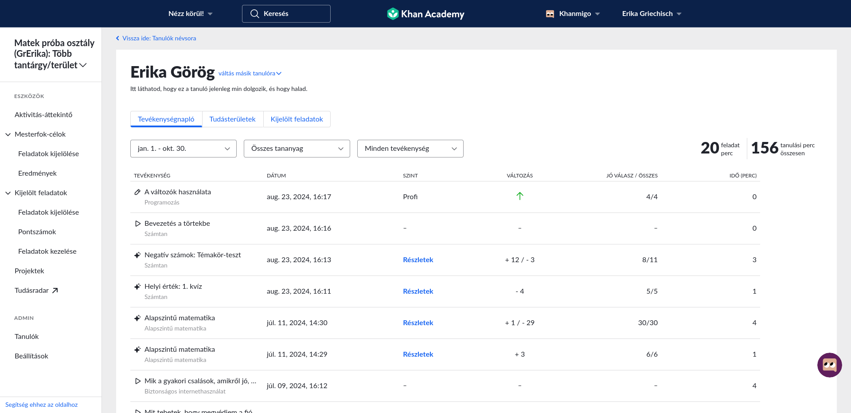Click the date aug. 23, 2024, 16:17
This screenshot has width=851, height=413.
[299, 197]
